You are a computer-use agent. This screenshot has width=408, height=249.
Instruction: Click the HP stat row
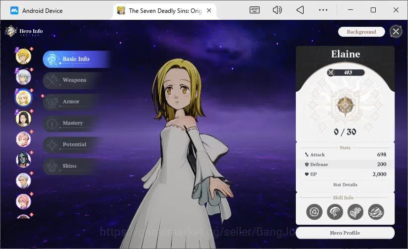pyautogui.click(x=345, y=174)
